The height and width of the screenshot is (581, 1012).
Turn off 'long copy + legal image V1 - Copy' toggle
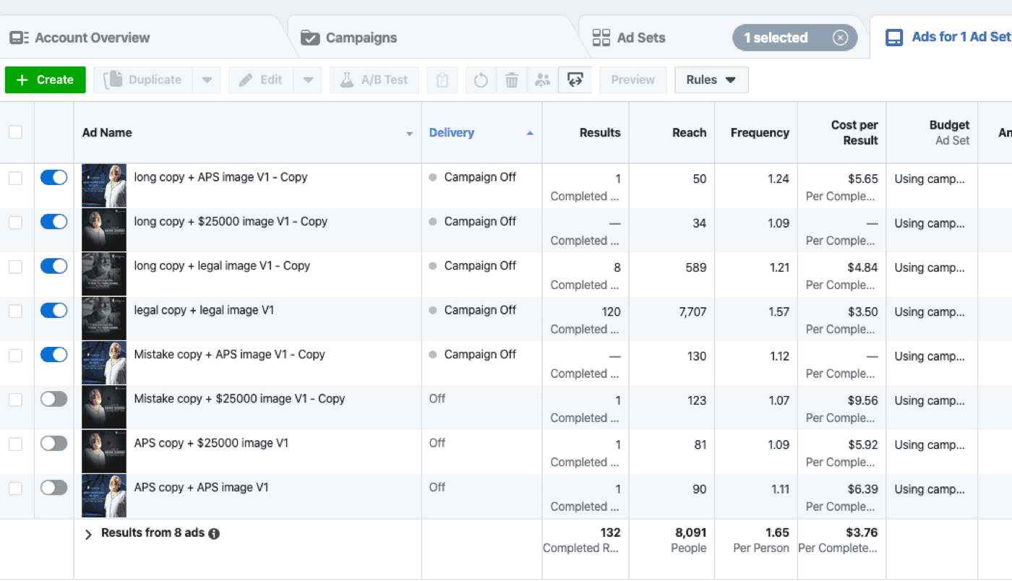coord(54,266)
